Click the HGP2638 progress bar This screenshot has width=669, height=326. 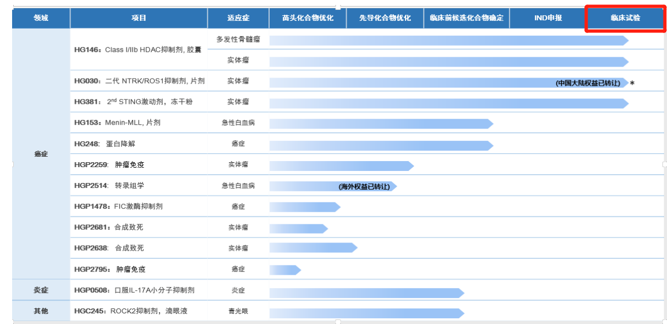314,248
